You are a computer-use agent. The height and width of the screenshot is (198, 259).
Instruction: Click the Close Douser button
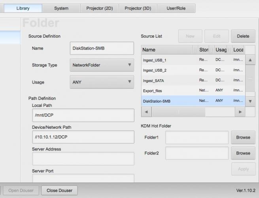(x=59, y=190)
